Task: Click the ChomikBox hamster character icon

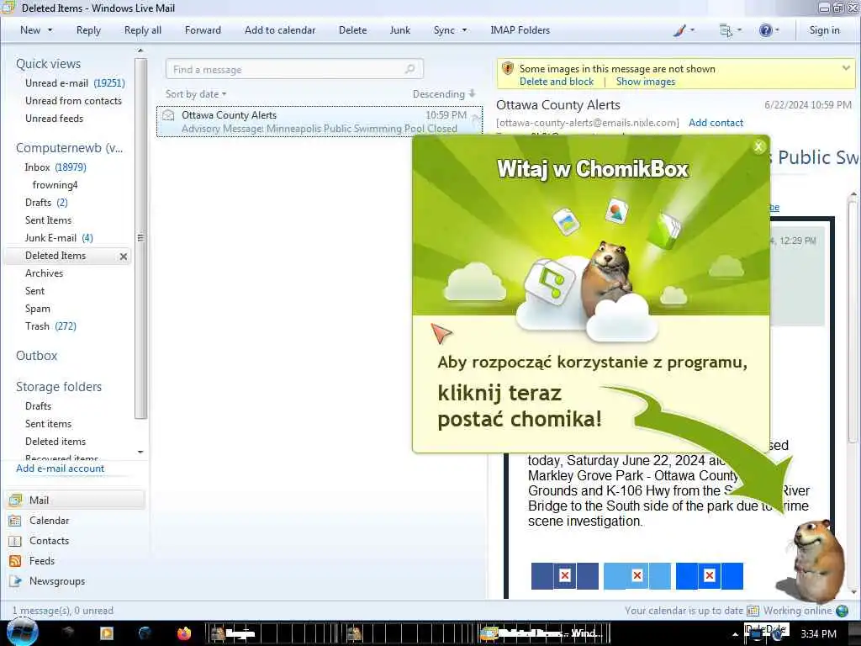Action: click(816, 560)
